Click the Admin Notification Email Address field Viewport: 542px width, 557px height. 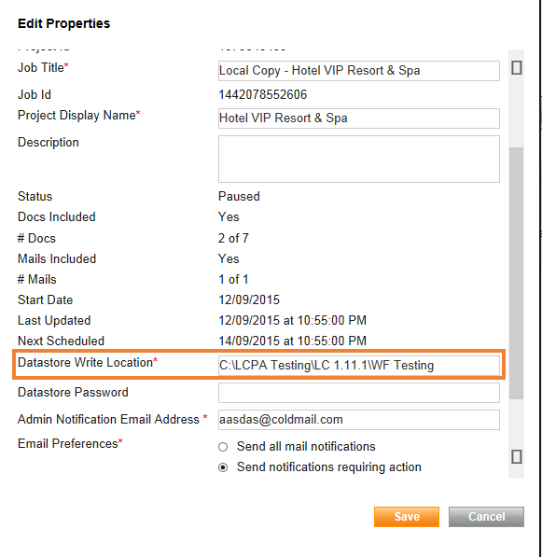(359, 420)
